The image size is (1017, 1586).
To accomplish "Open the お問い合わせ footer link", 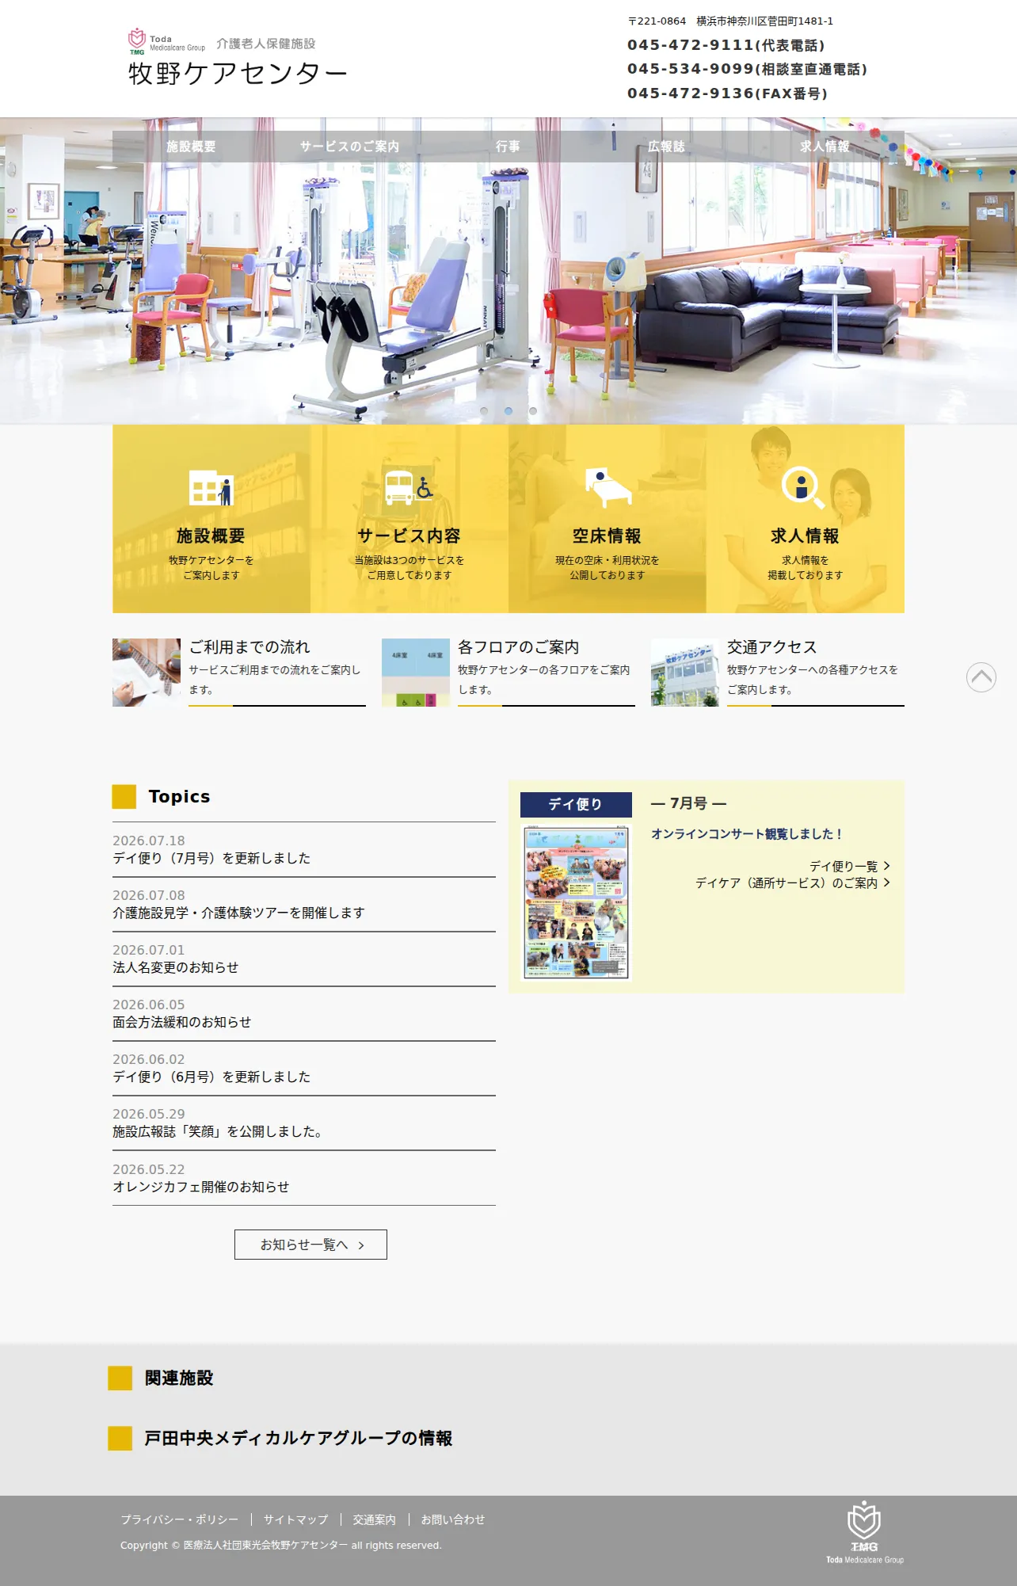I will (453, 1519).
